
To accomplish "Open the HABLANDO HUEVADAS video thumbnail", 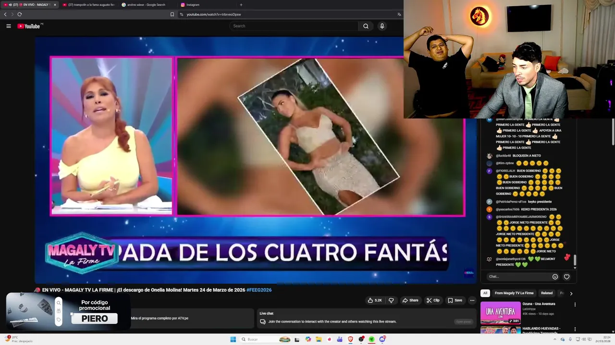I will pyautogui.click(x=500, y=330).
